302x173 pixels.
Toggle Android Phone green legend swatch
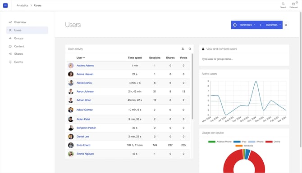pos(212,142)
